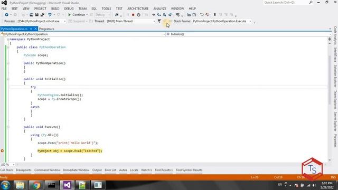
Task: Open the Call Stack tab
Action: coord(6,170)
